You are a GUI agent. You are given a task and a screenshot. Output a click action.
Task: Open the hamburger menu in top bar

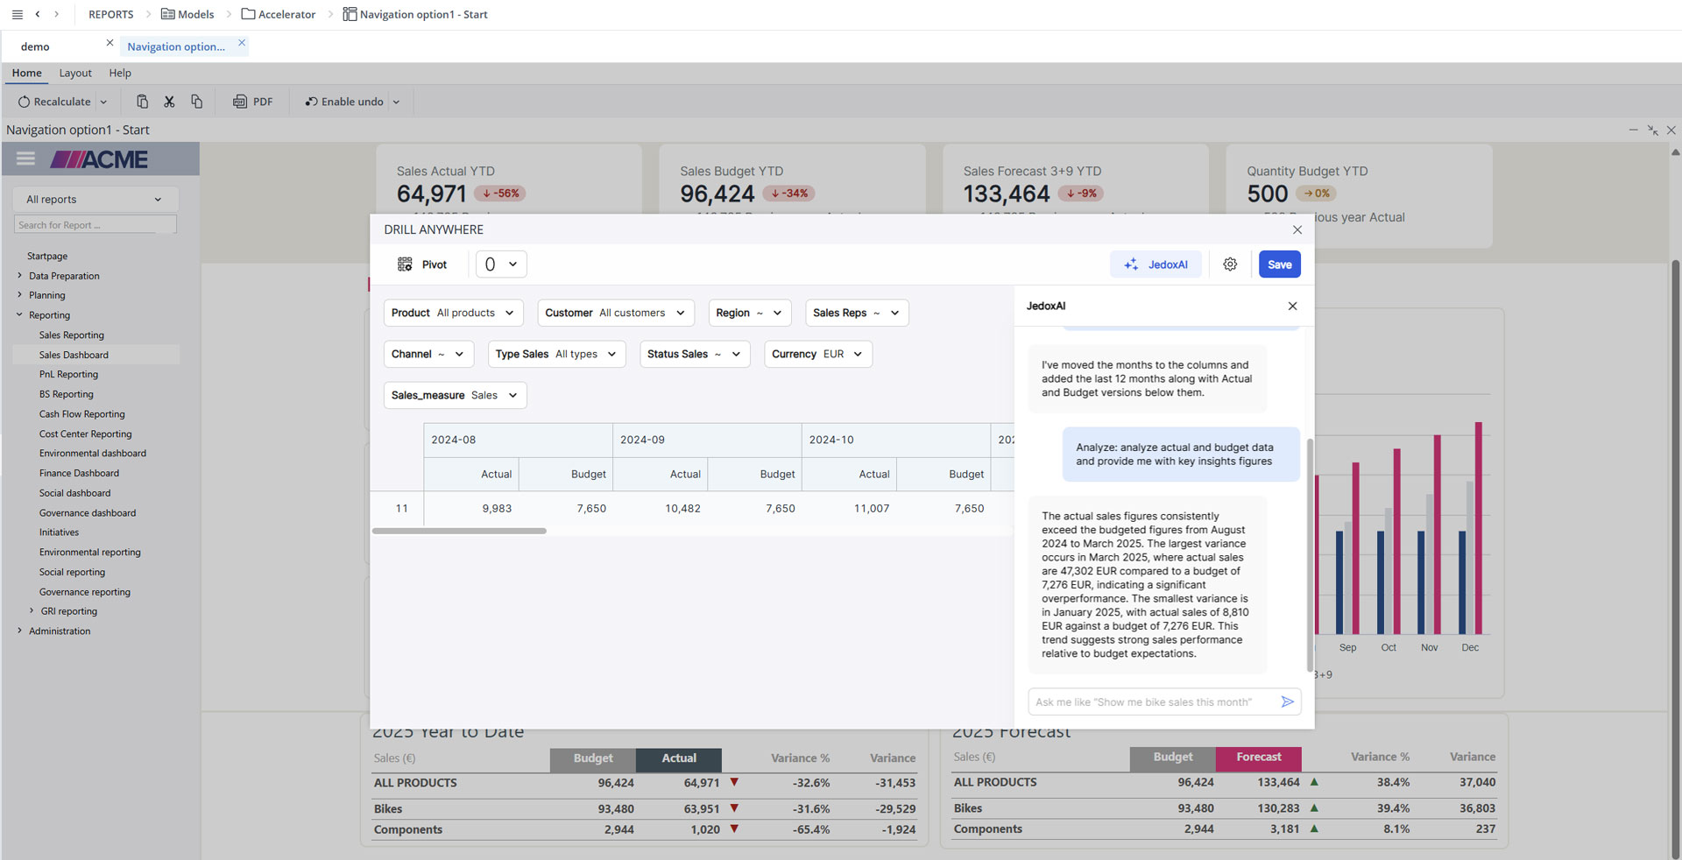[x=17, y=14]
